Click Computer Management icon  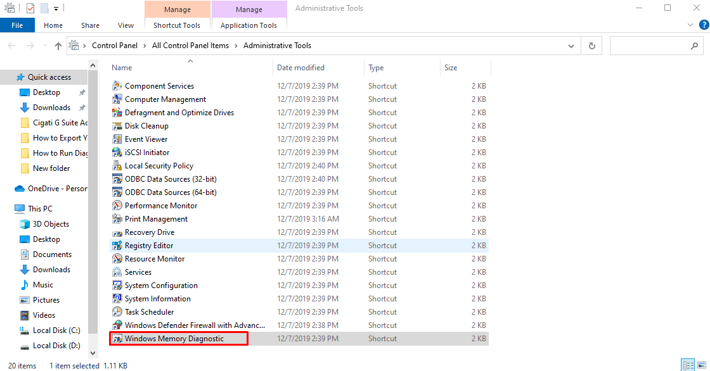pyautogui.click(x=117, y=99)
